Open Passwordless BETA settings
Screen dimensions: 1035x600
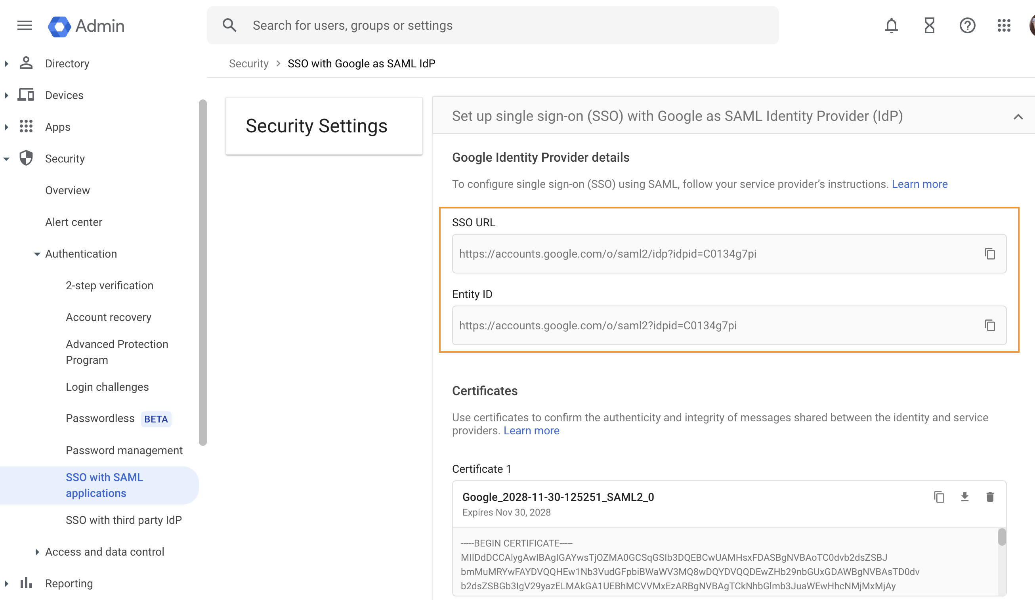click(x=118, y=418)
